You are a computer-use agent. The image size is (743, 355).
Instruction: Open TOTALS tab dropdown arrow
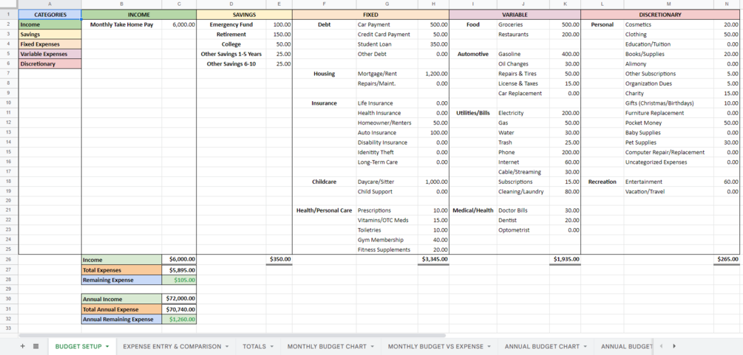click(x=272, y=346)
